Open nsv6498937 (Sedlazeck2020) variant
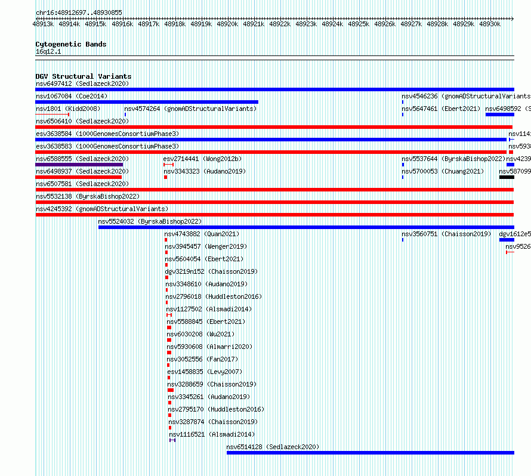Screen dimensions: 531x476 pos(82,171)
